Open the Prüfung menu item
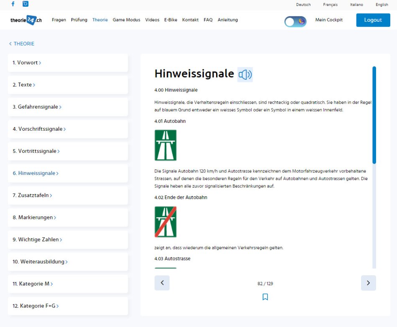Image resolution: width=397 pixels, height=327 pixels. pyautogui.click(x=79, y=20)
